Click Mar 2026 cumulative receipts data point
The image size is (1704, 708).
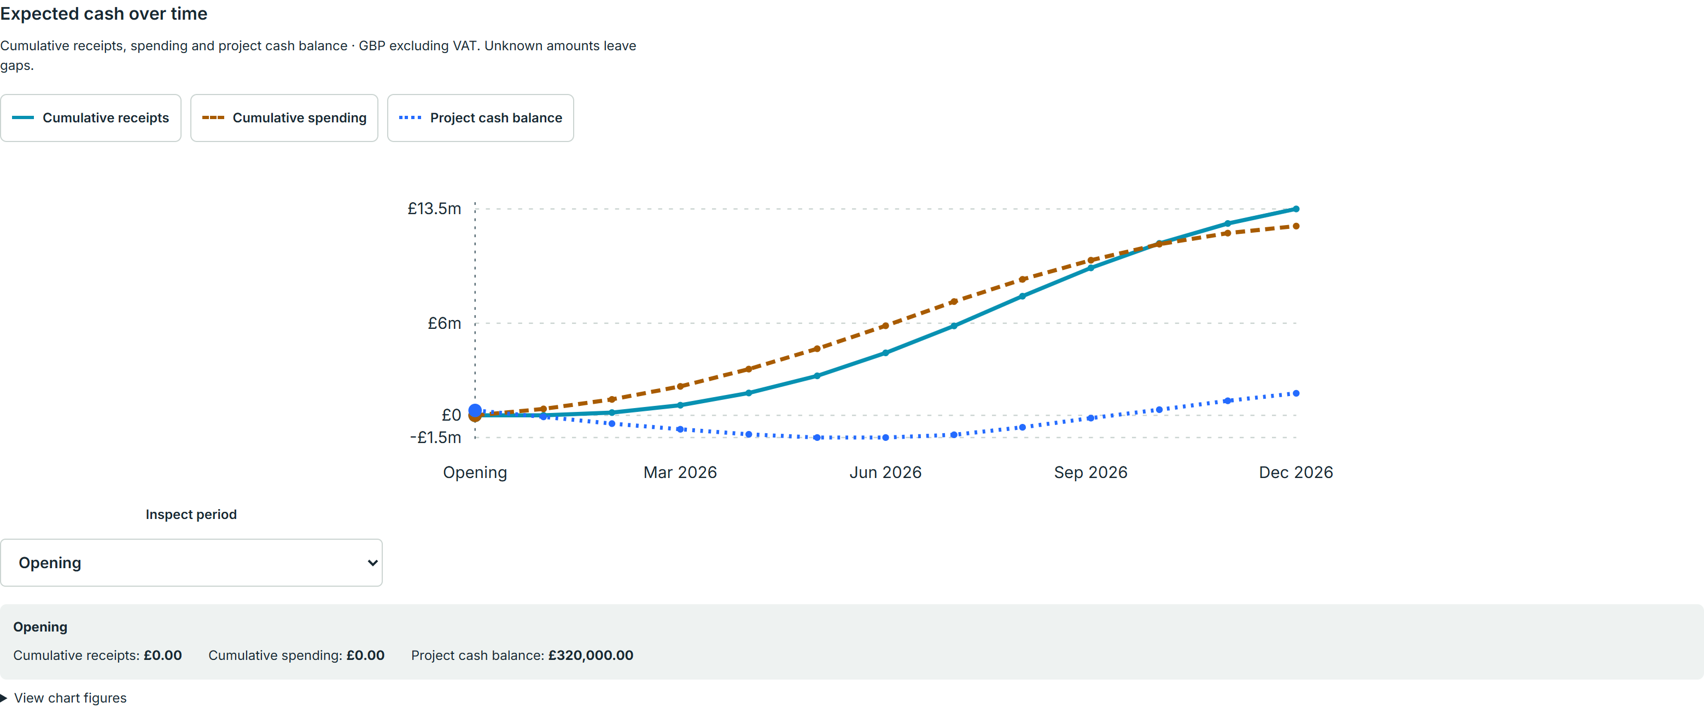[680, 405]
